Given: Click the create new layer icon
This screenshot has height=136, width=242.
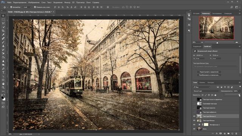Looking at the screenshot, I should 232,133.
